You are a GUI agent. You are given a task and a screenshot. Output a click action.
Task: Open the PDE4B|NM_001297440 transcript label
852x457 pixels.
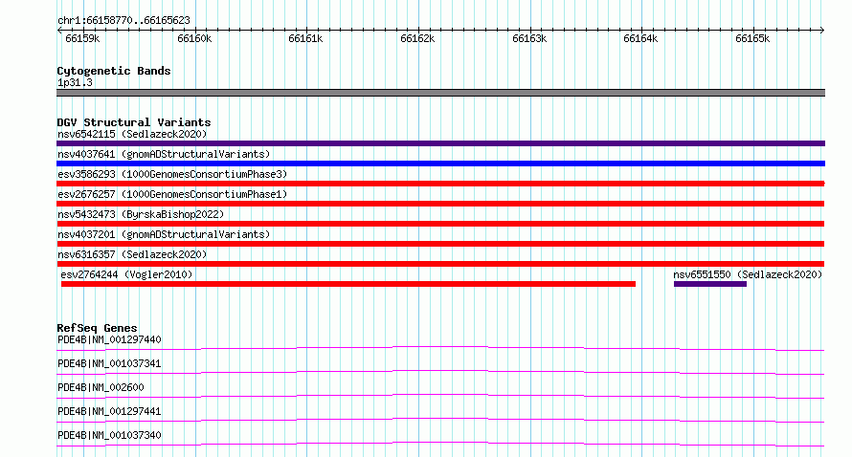coord(109,339)
